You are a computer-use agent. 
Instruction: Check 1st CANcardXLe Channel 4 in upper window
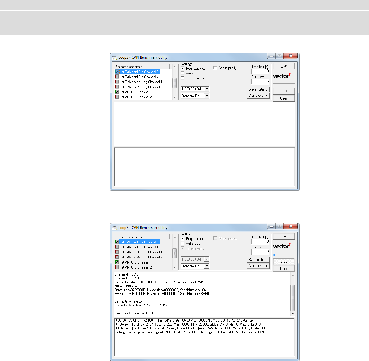(117, 77)
